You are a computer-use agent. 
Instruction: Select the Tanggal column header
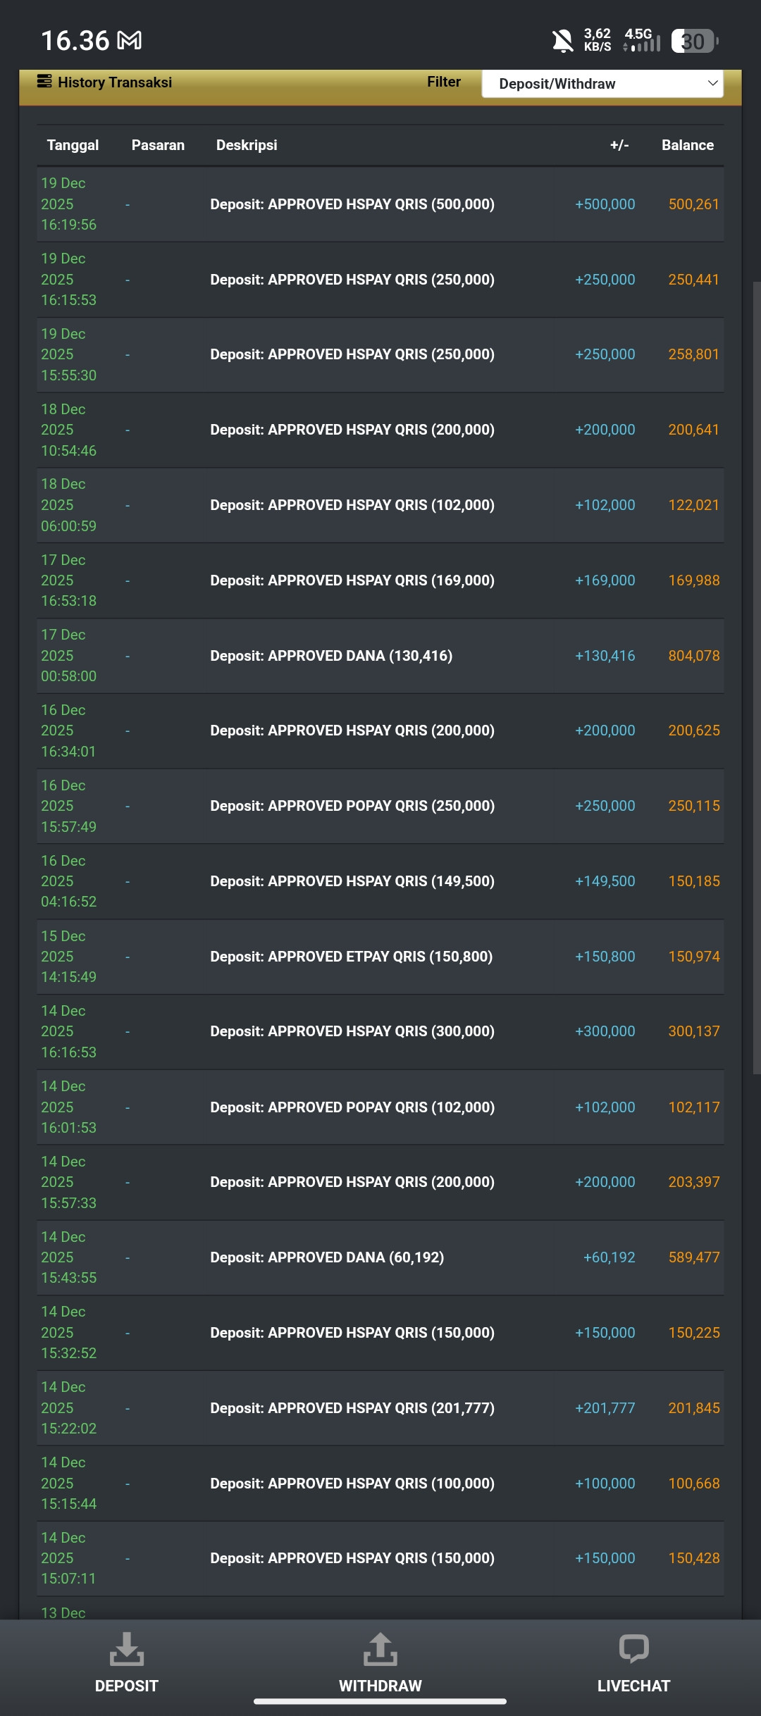click(x=73, y=145)
